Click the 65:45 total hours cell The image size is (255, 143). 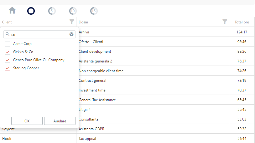242,100
